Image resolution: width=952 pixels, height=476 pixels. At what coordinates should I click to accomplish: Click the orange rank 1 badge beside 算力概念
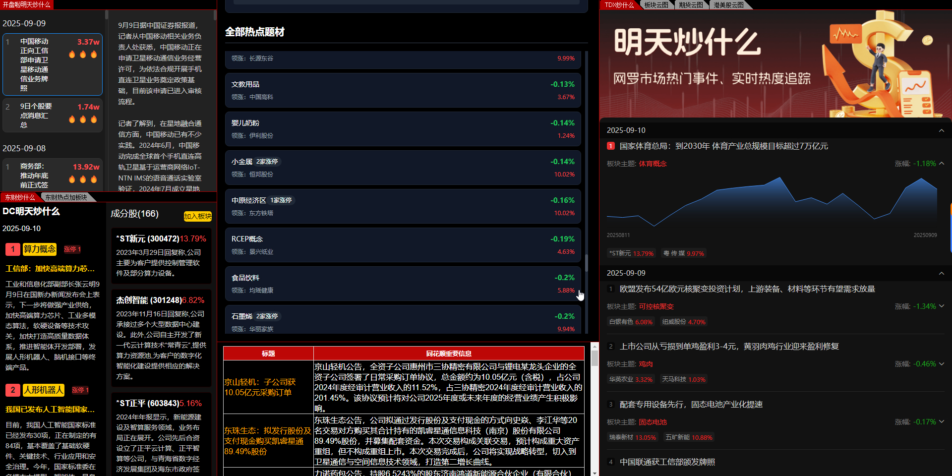pyautogui.click(x=13, y=249)
